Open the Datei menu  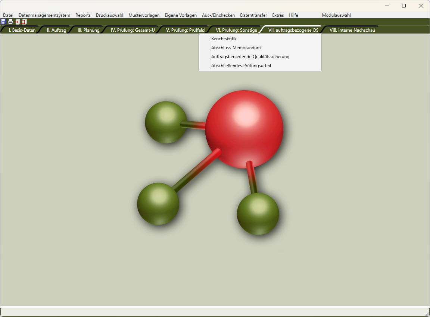[x=8, y=15]
